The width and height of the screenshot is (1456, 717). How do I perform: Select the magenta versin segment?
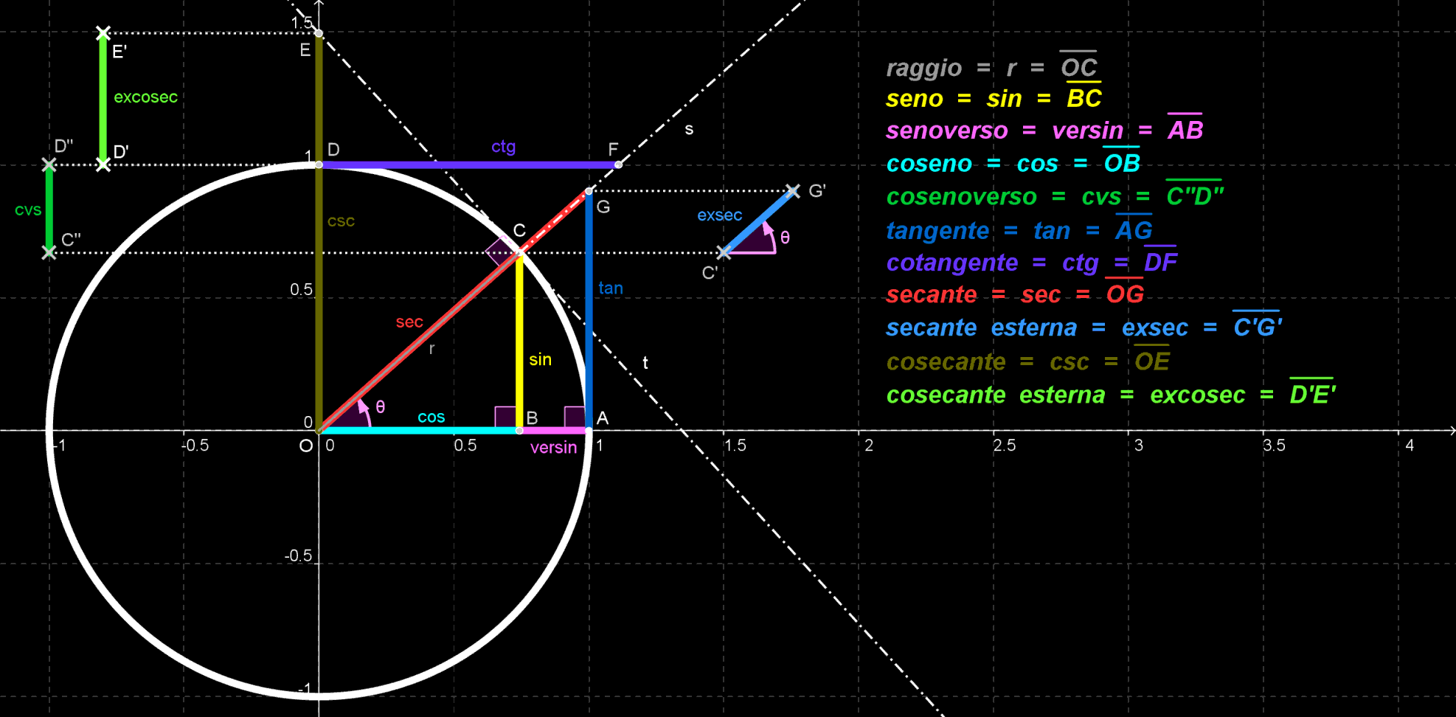[553, 430]
